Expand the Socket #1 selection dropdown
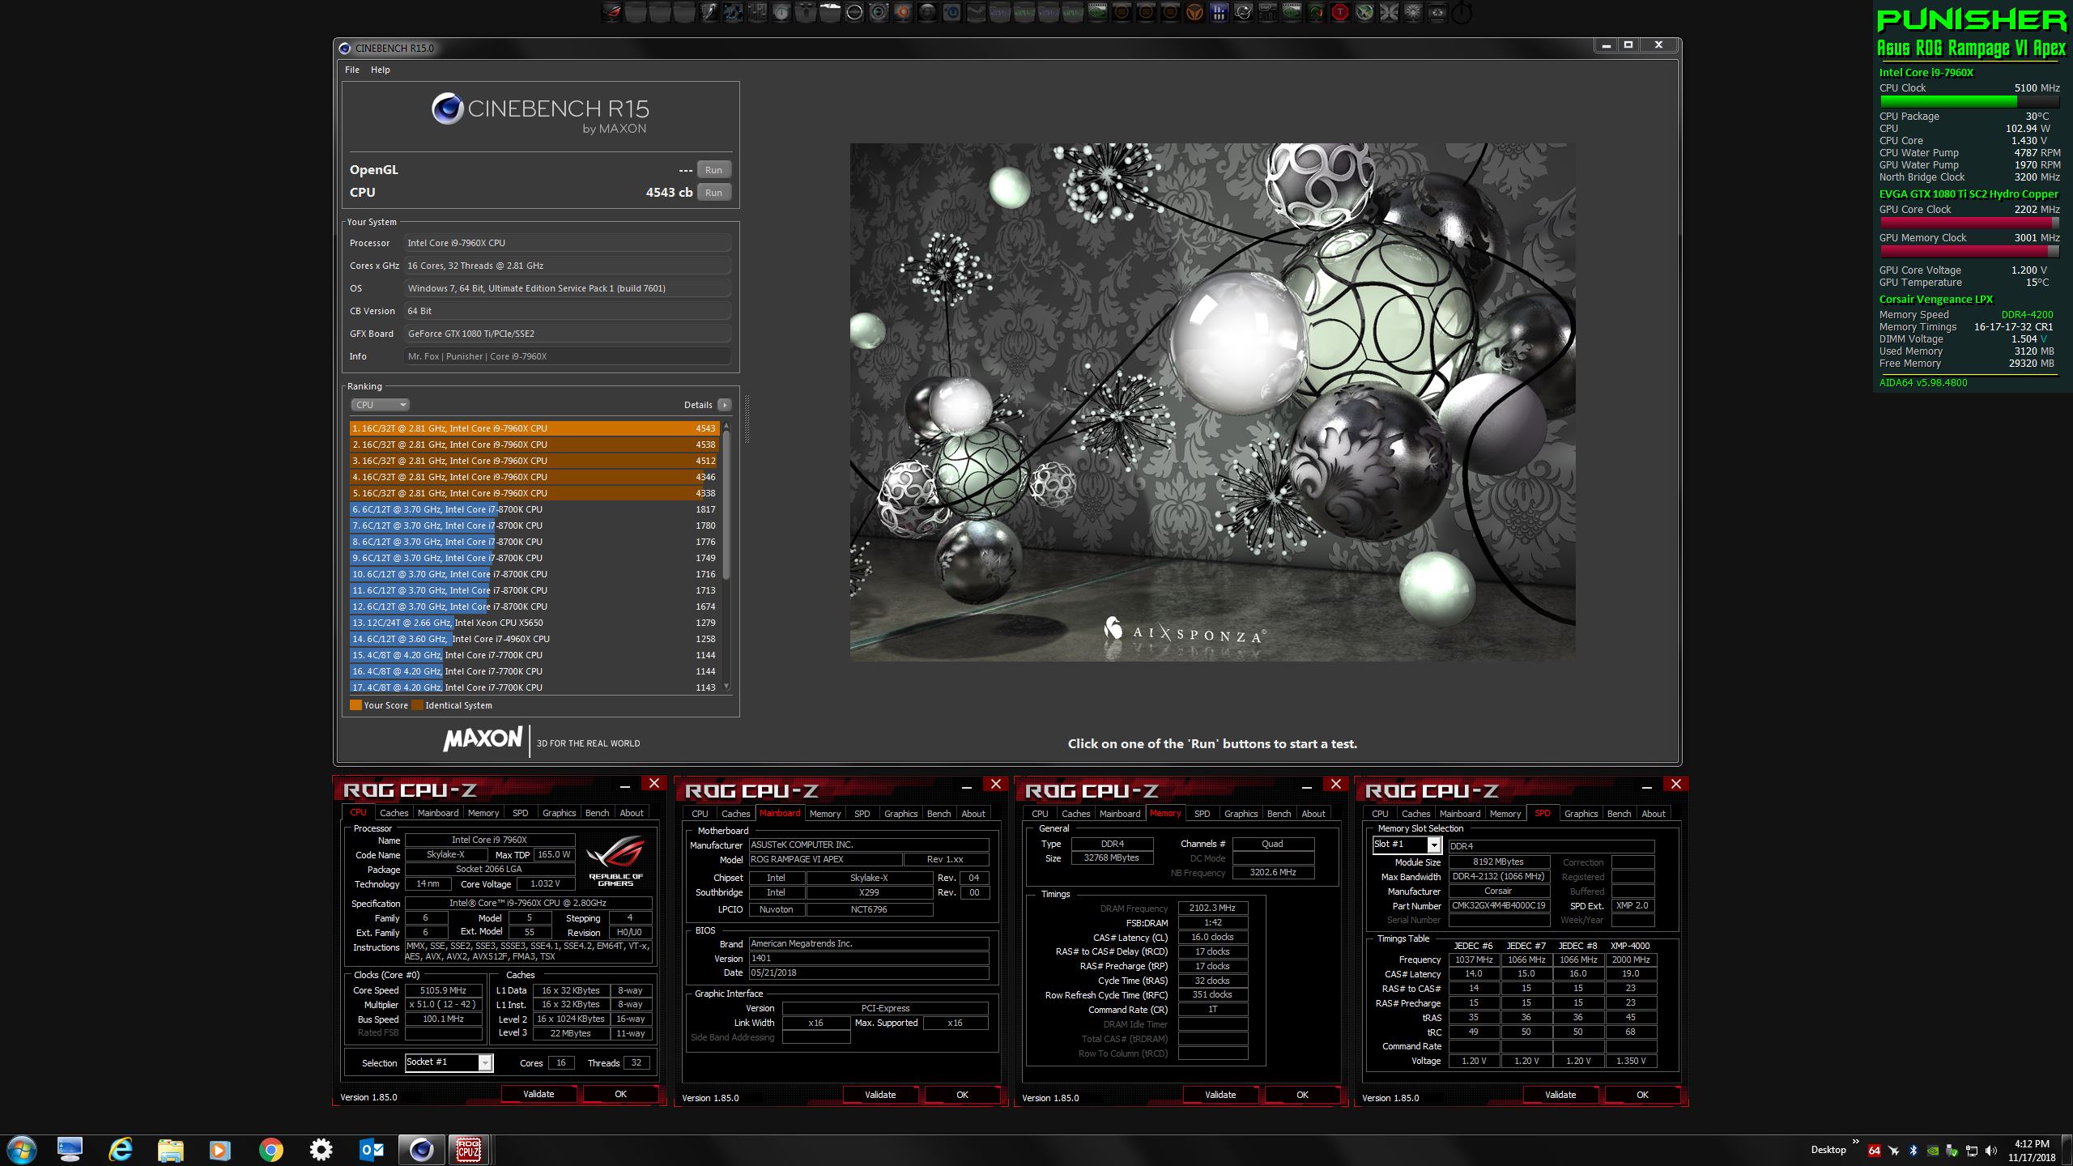The height and width of the screenshot is (1166, 2073). pyautogui.click(x=484, y=1062)
